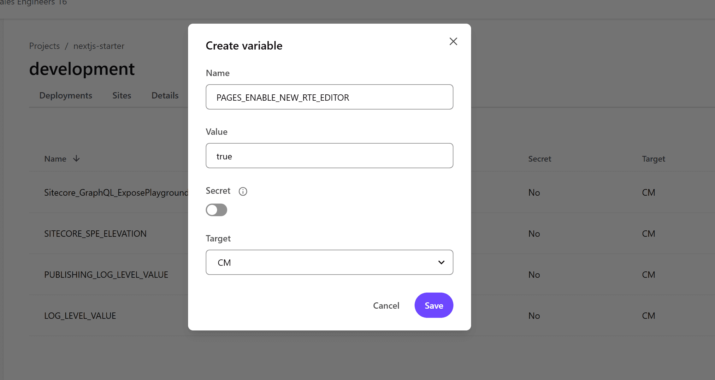715x380 pixels.
Task: Click the Projects breadcrumb link
Action: (44, 46)
